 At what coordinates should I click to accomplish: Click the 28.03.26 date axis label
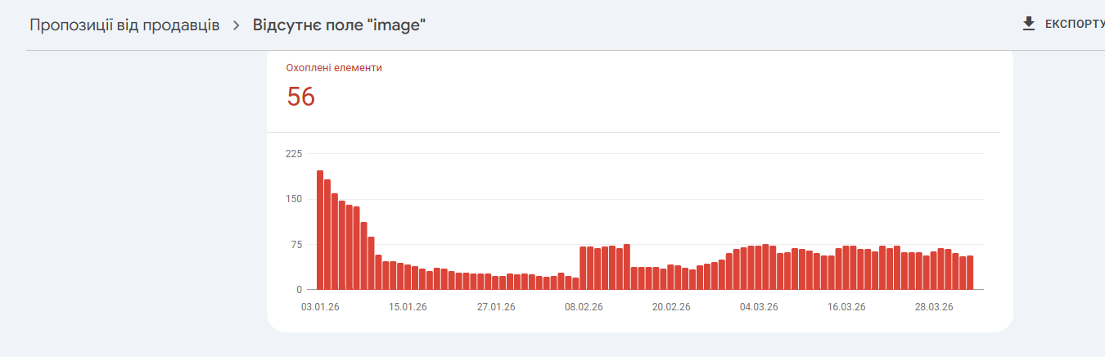click(934, 307)
